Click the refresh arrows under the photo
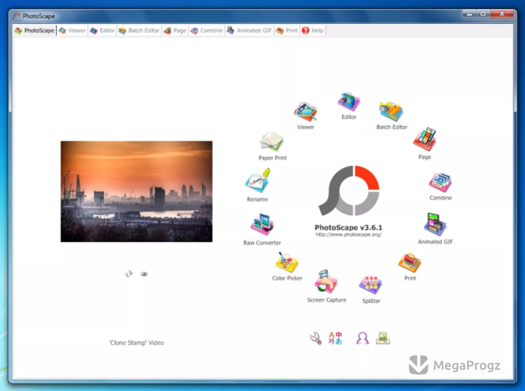The image size is (525, 391). pos(129,274)
